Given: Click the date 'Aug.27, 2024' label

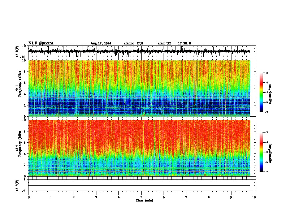Looking at the screenshot, I should point(101,43).
